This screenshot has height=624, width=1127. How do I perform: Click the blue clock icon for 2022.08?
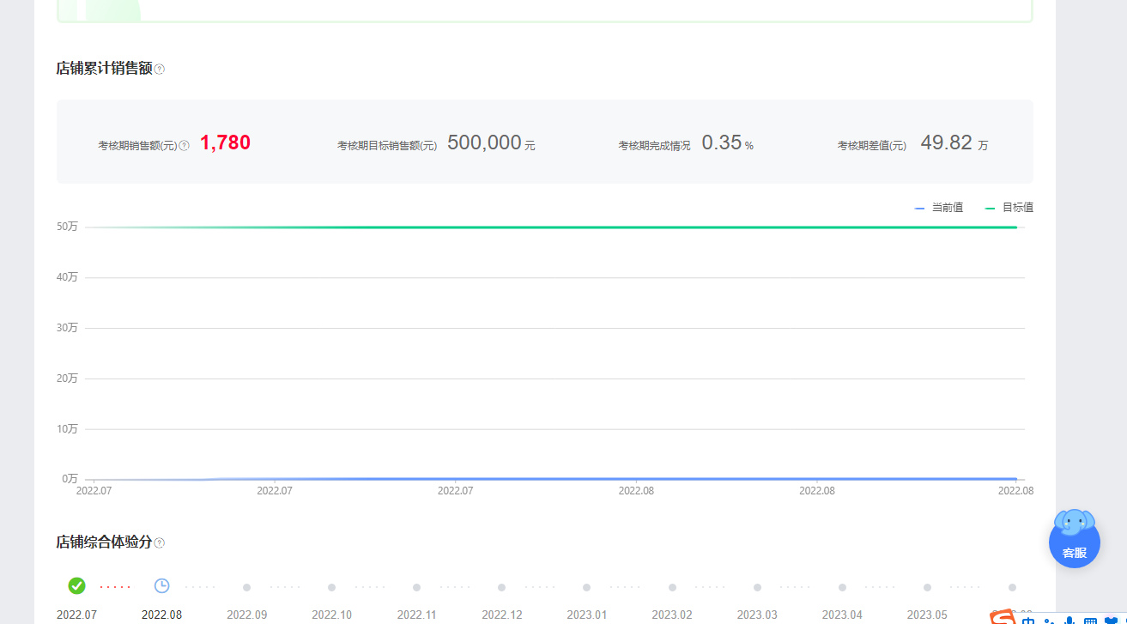pyautogui.click(x=162, y=586)
